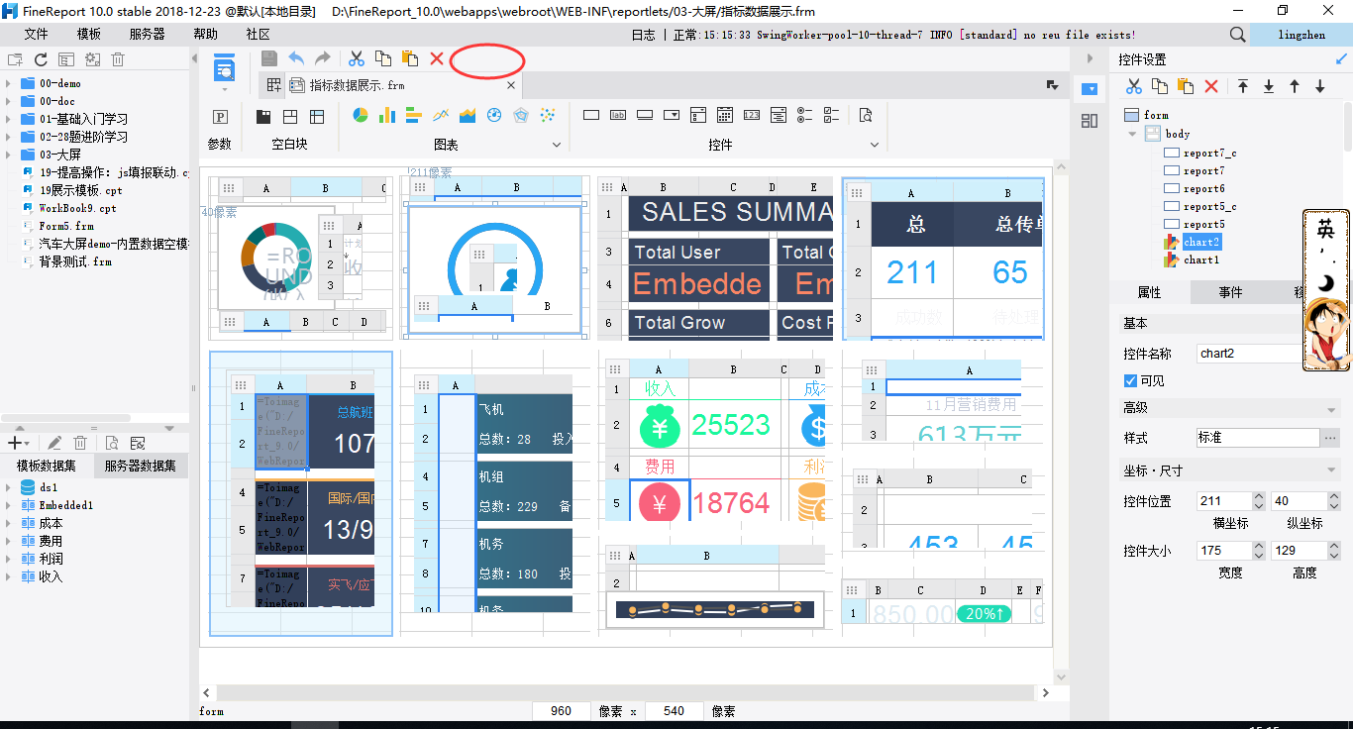
Task: Switch to the 事件 events tab
Action: pos(1230,293)
